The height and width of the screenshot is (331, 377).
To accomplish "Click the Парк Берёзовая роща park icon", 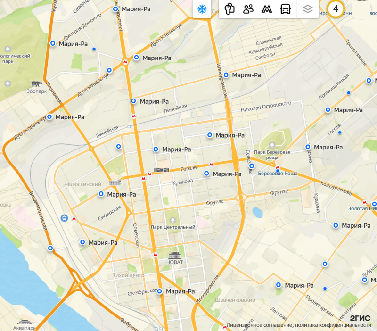I will click(x=272, y=145).
